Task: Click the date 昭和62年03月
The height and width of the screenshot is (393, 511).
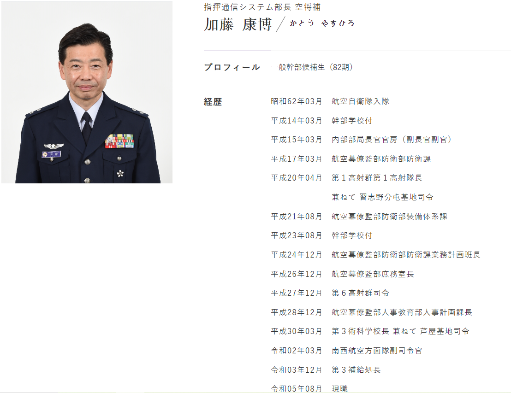Action: [x=296, y=101]
